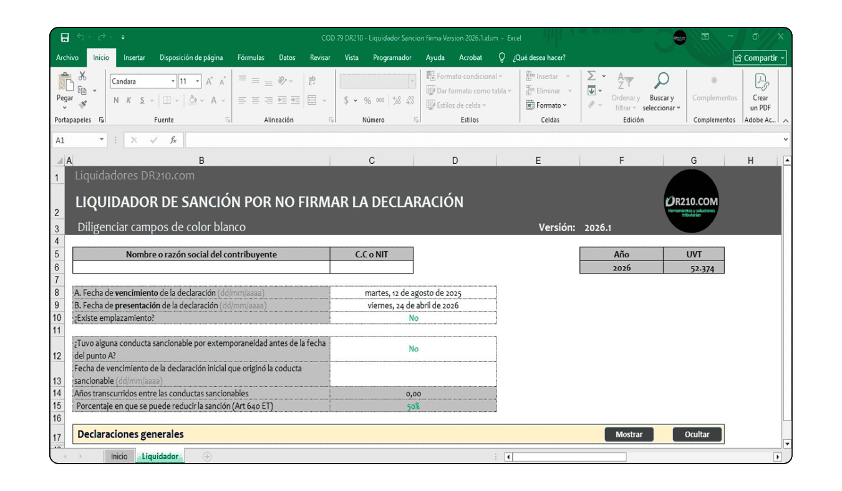
Task: Toggle underline with the S icon
Action: click(x=142, y=100)
